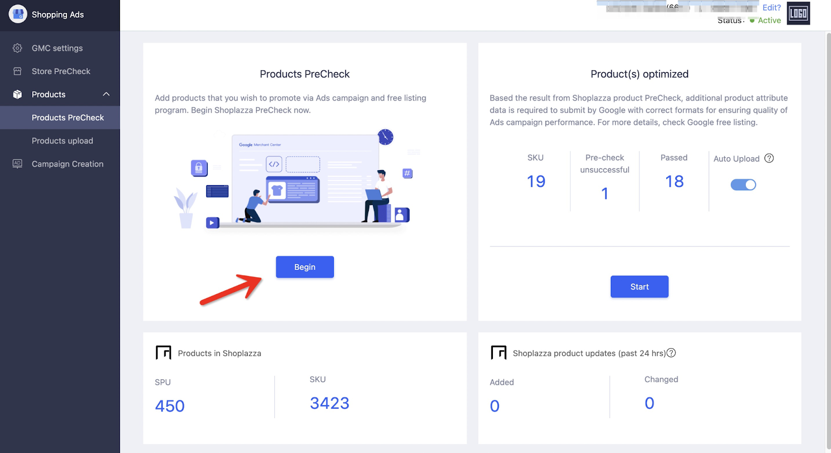This screenshot has width=831, height=453.
Task: Navigate to Campaign Creation
Action: 60,164
